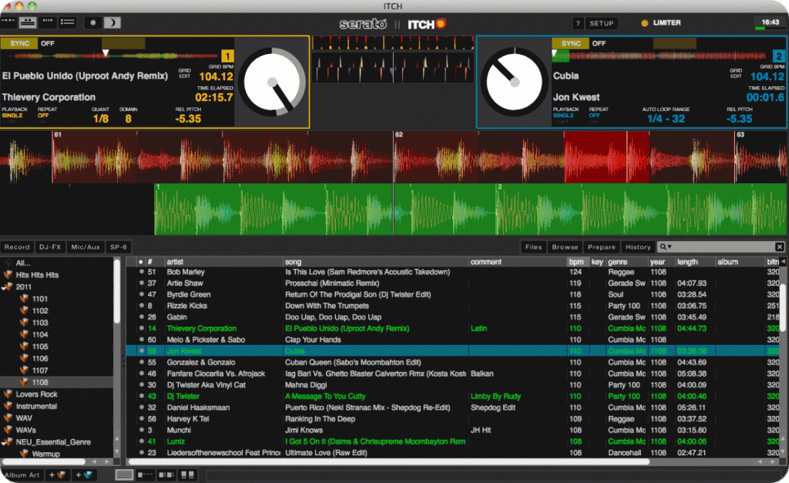Open the DJ-FX panel tab
789x483 pixels.
click(x=49, y=247)
